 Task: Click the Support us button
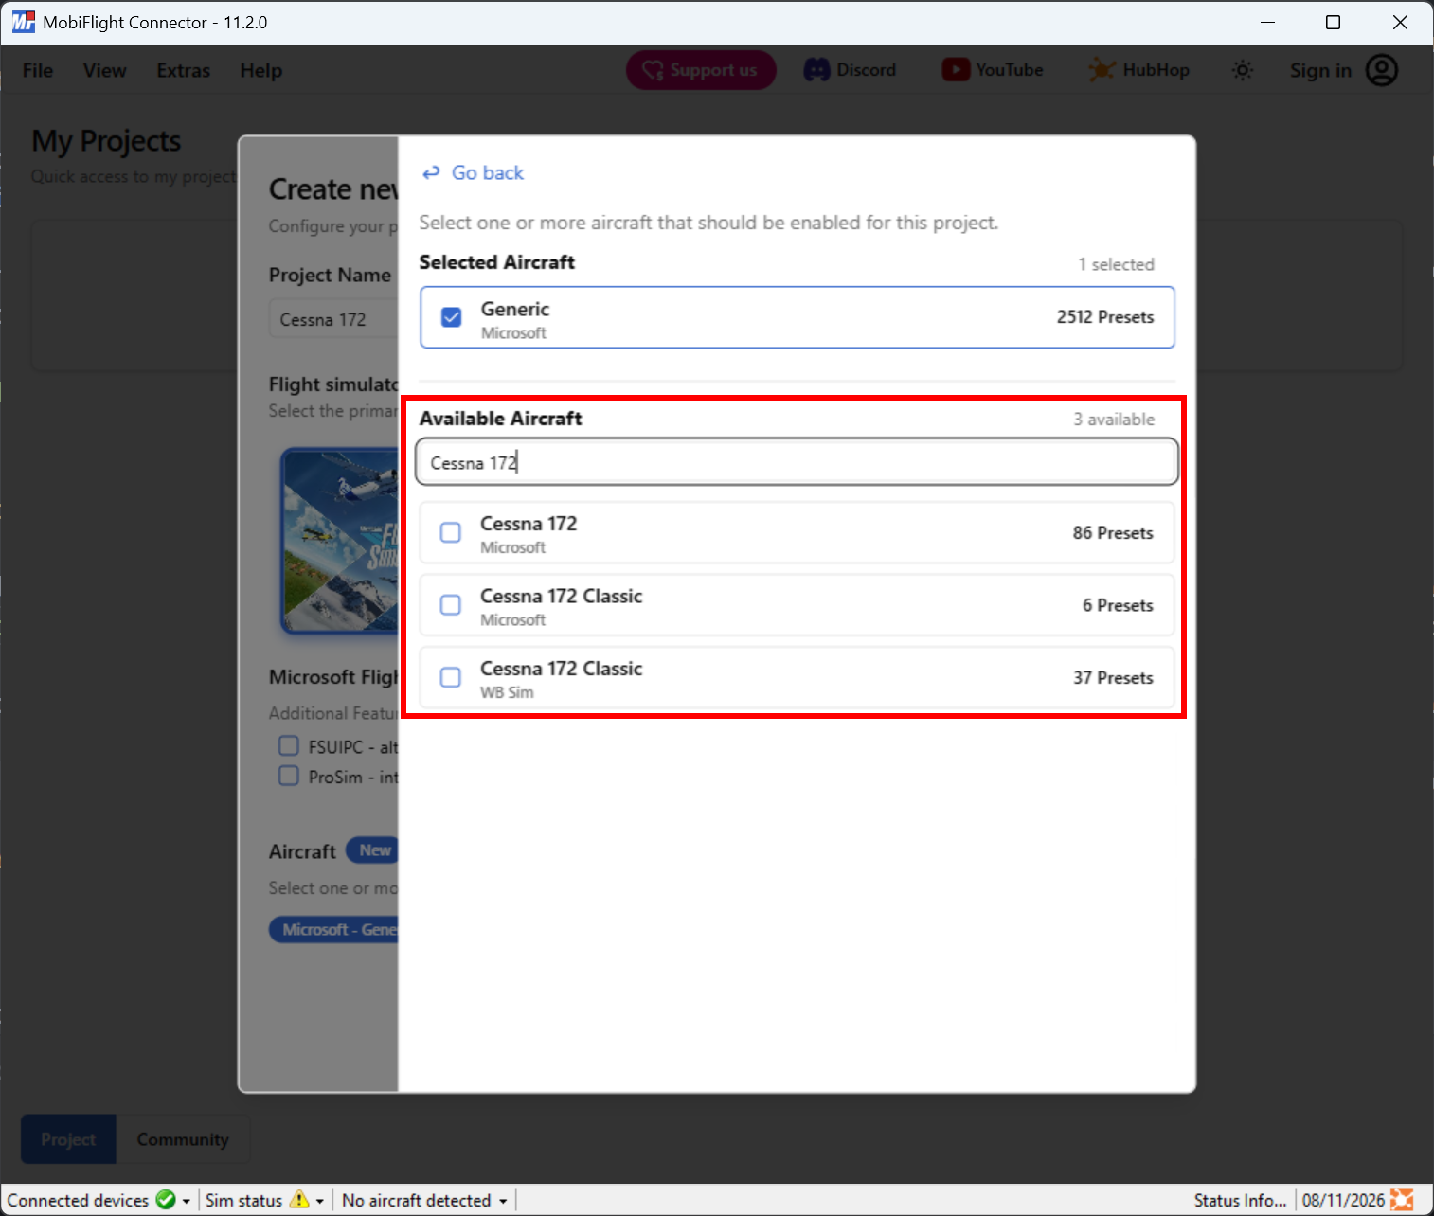click(701, 70)
